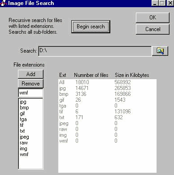Confirm with the OK button

click(x=152, y=18)
